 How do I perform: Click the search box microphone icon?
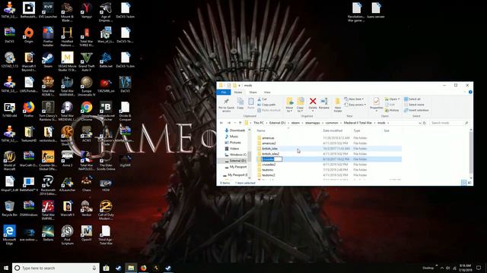click(x=94, y=268)
